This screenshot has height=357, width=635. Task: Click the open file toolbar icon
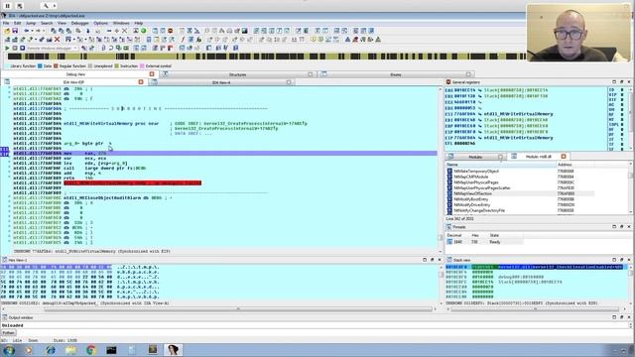7,31
